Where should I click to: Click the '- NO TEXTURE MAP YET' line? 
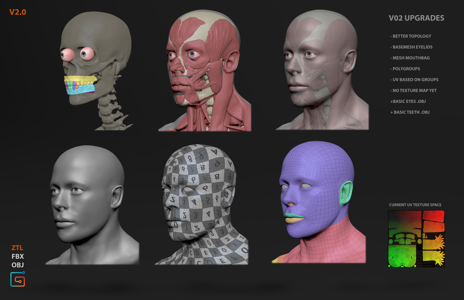click(413, 91)
